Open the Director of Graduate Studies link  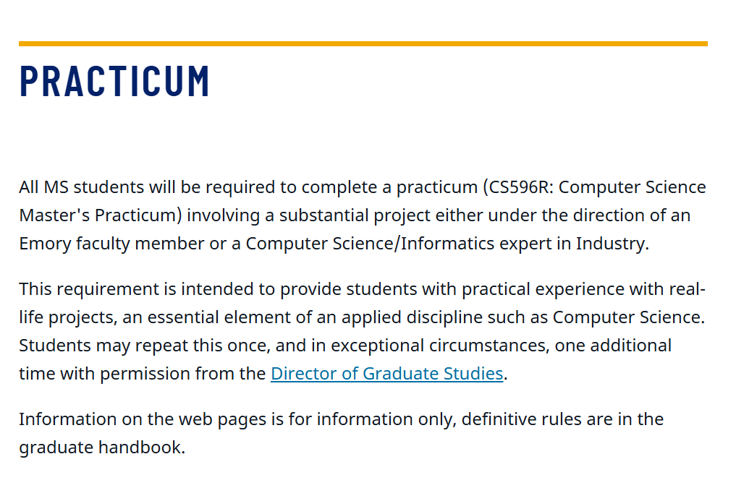point(386,374)
